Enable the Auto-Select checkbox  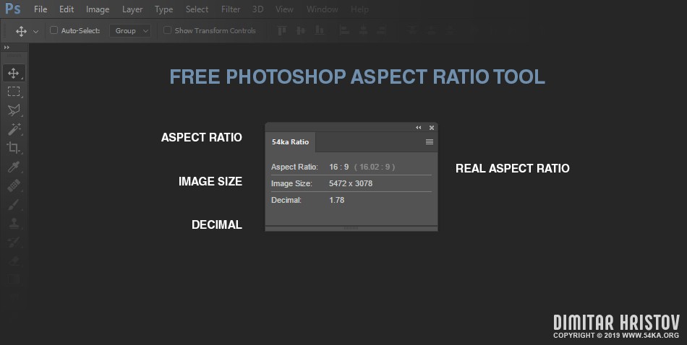[54, 31]
